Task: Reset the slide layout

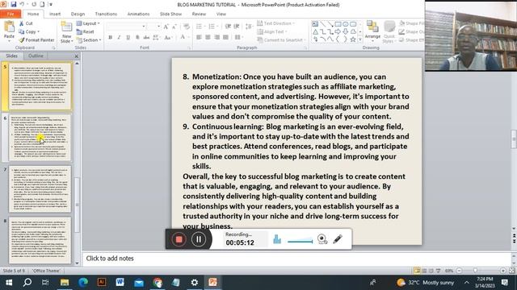Action: coord(86,31)
